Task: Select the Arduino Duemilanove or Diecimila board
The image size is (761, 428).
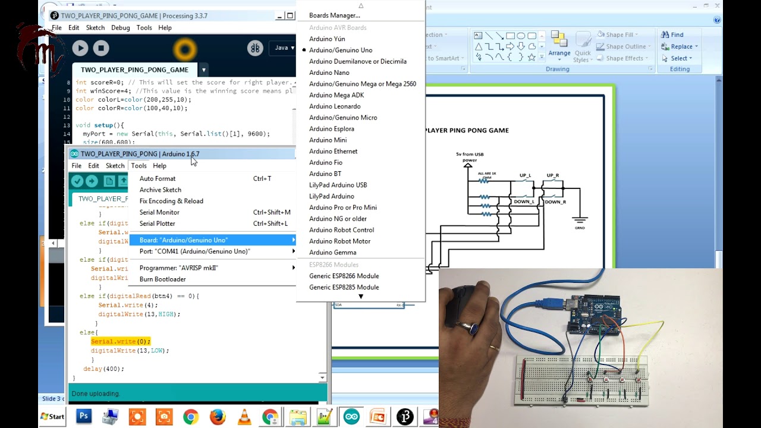Action: (361, 61)
